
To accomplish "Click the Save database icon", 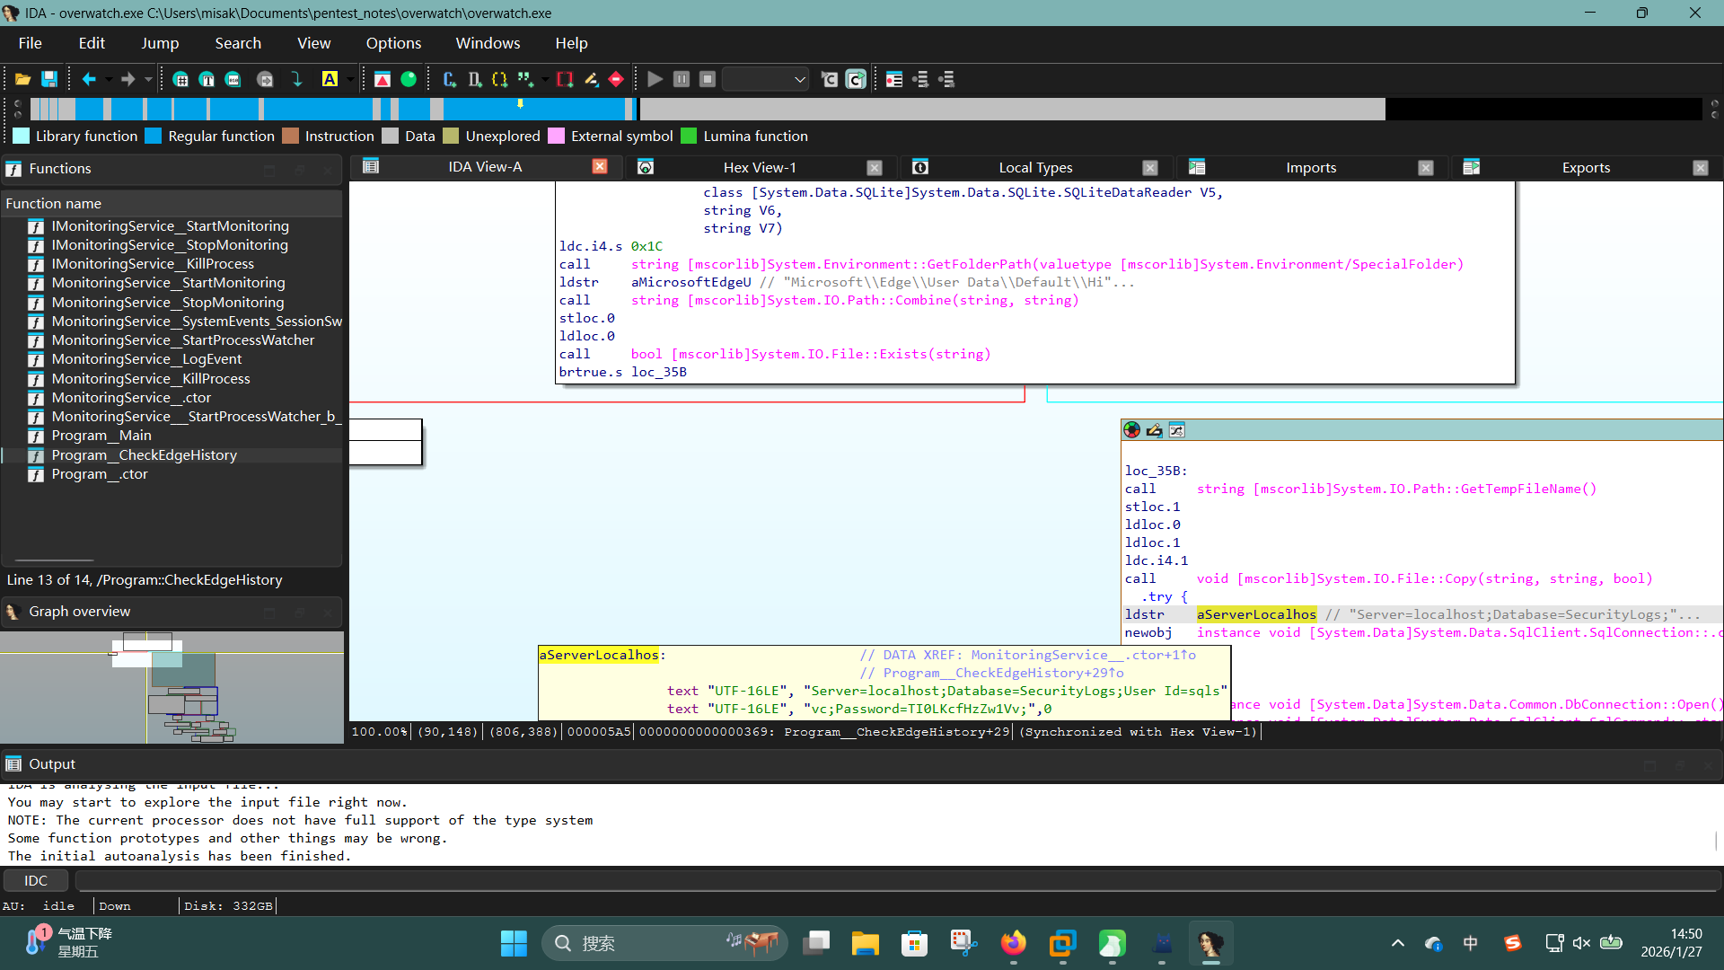I will [49, 79].
